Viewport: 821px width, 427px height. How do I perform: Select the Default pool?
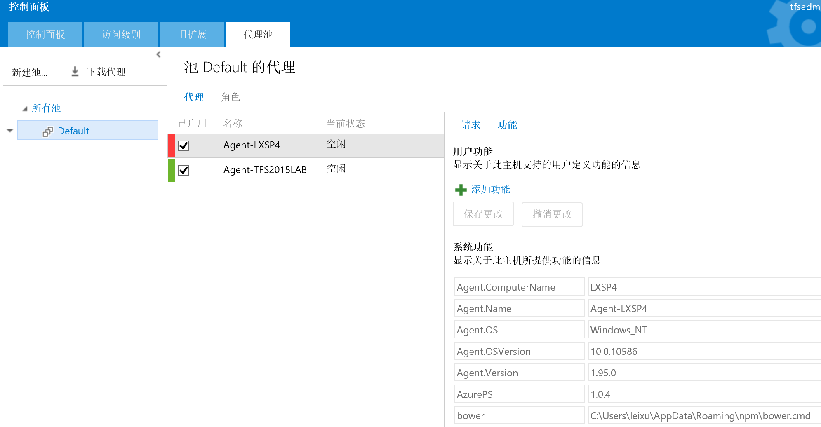[x=88, y=130]
